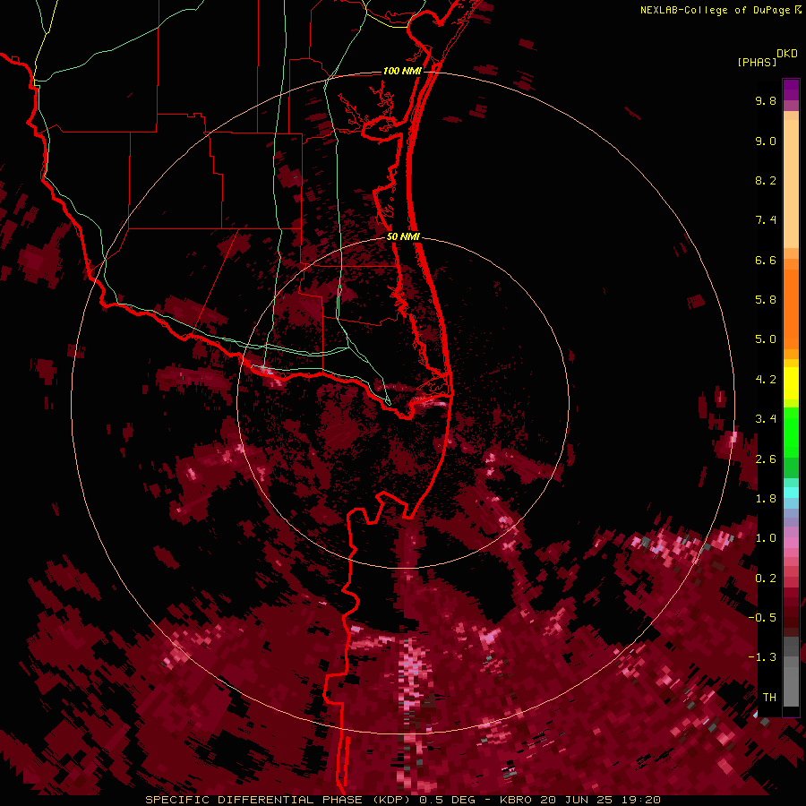
Task: Click the 5.0 value on the color scale
Action: tap(766, 339)
